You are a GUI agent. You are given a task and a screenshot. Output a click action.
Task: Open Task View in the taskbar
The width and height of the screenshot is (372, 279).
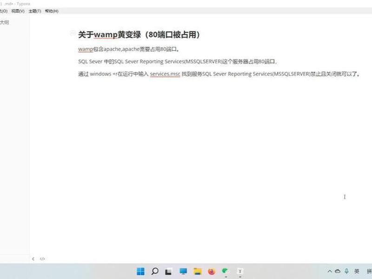coord(169,272)
